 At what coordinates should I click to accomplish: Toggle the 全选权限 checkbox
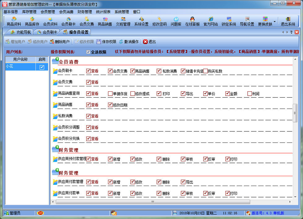click(88, 52)
